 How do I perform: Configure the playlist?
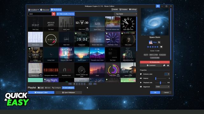pyautogui.click(x=56, y=88)
